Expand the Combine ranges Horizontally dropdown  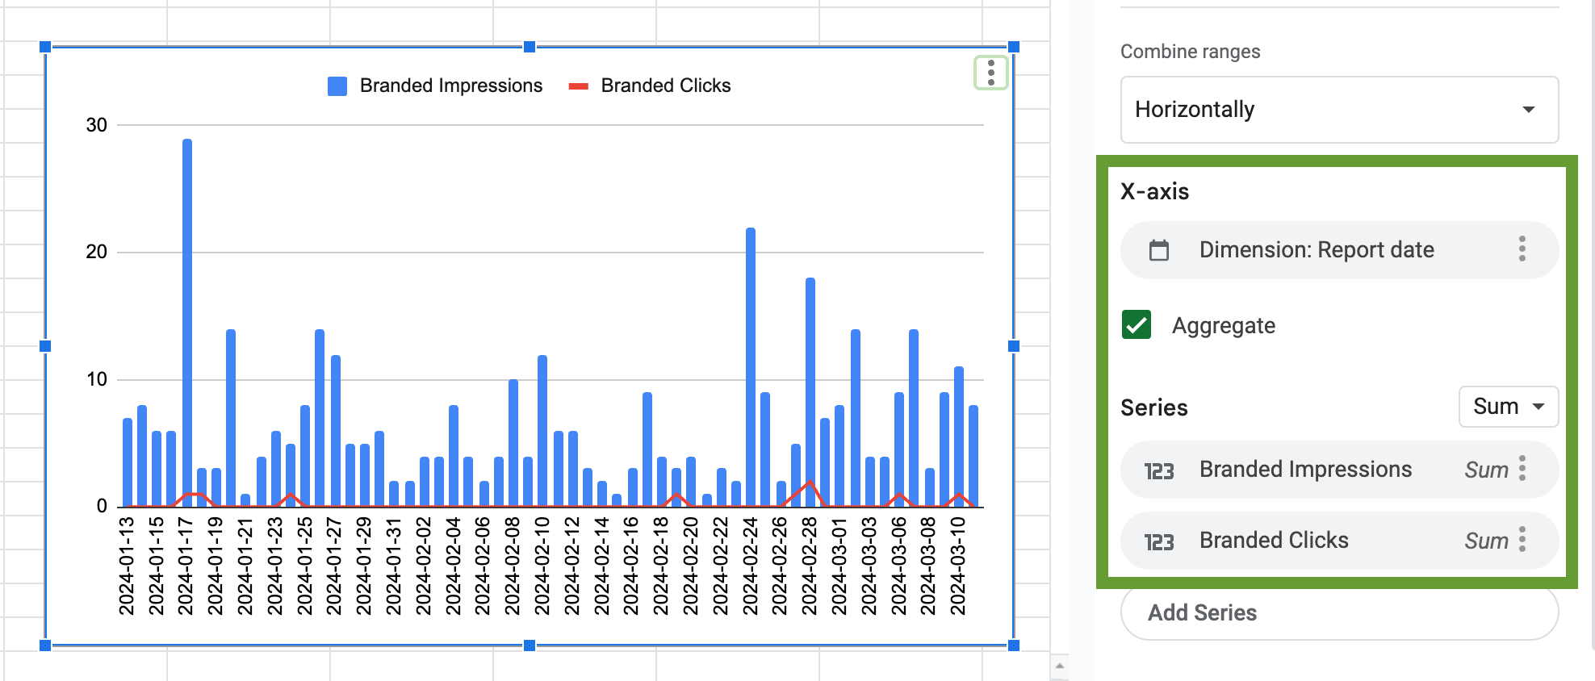click(x=1339, y=110)
